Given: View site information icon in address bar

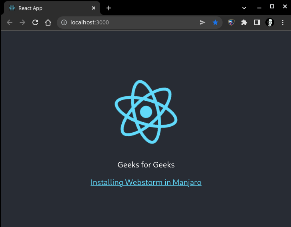Looking at the screenshot, I should (x=64, y=22).
